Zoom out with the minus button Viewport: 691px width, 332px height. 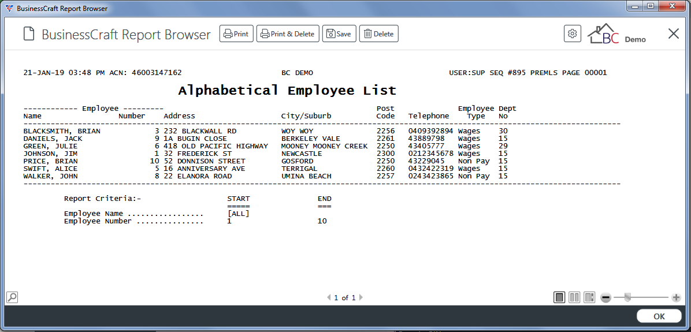tap(606, 298)
